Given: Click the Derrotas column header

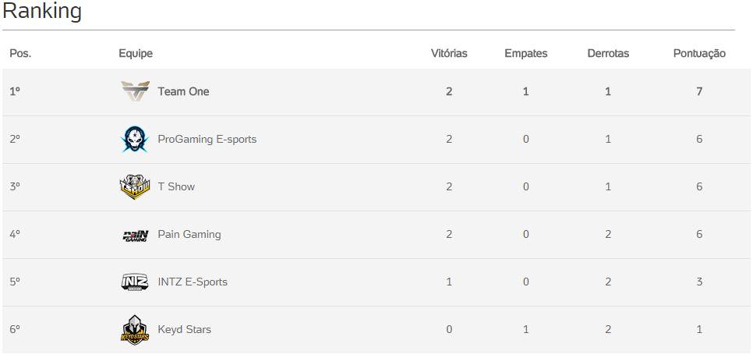Looking at the screenshot, I should pyautogui.click(x=608, y=54).
